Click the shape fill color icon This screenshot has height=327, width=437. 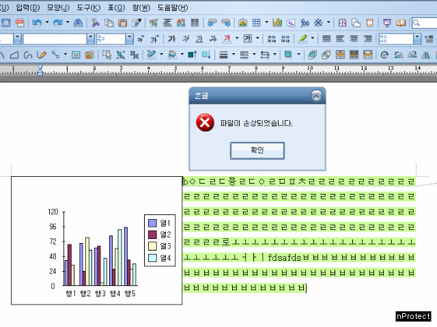pyautogui.click(x=172, y=55)
